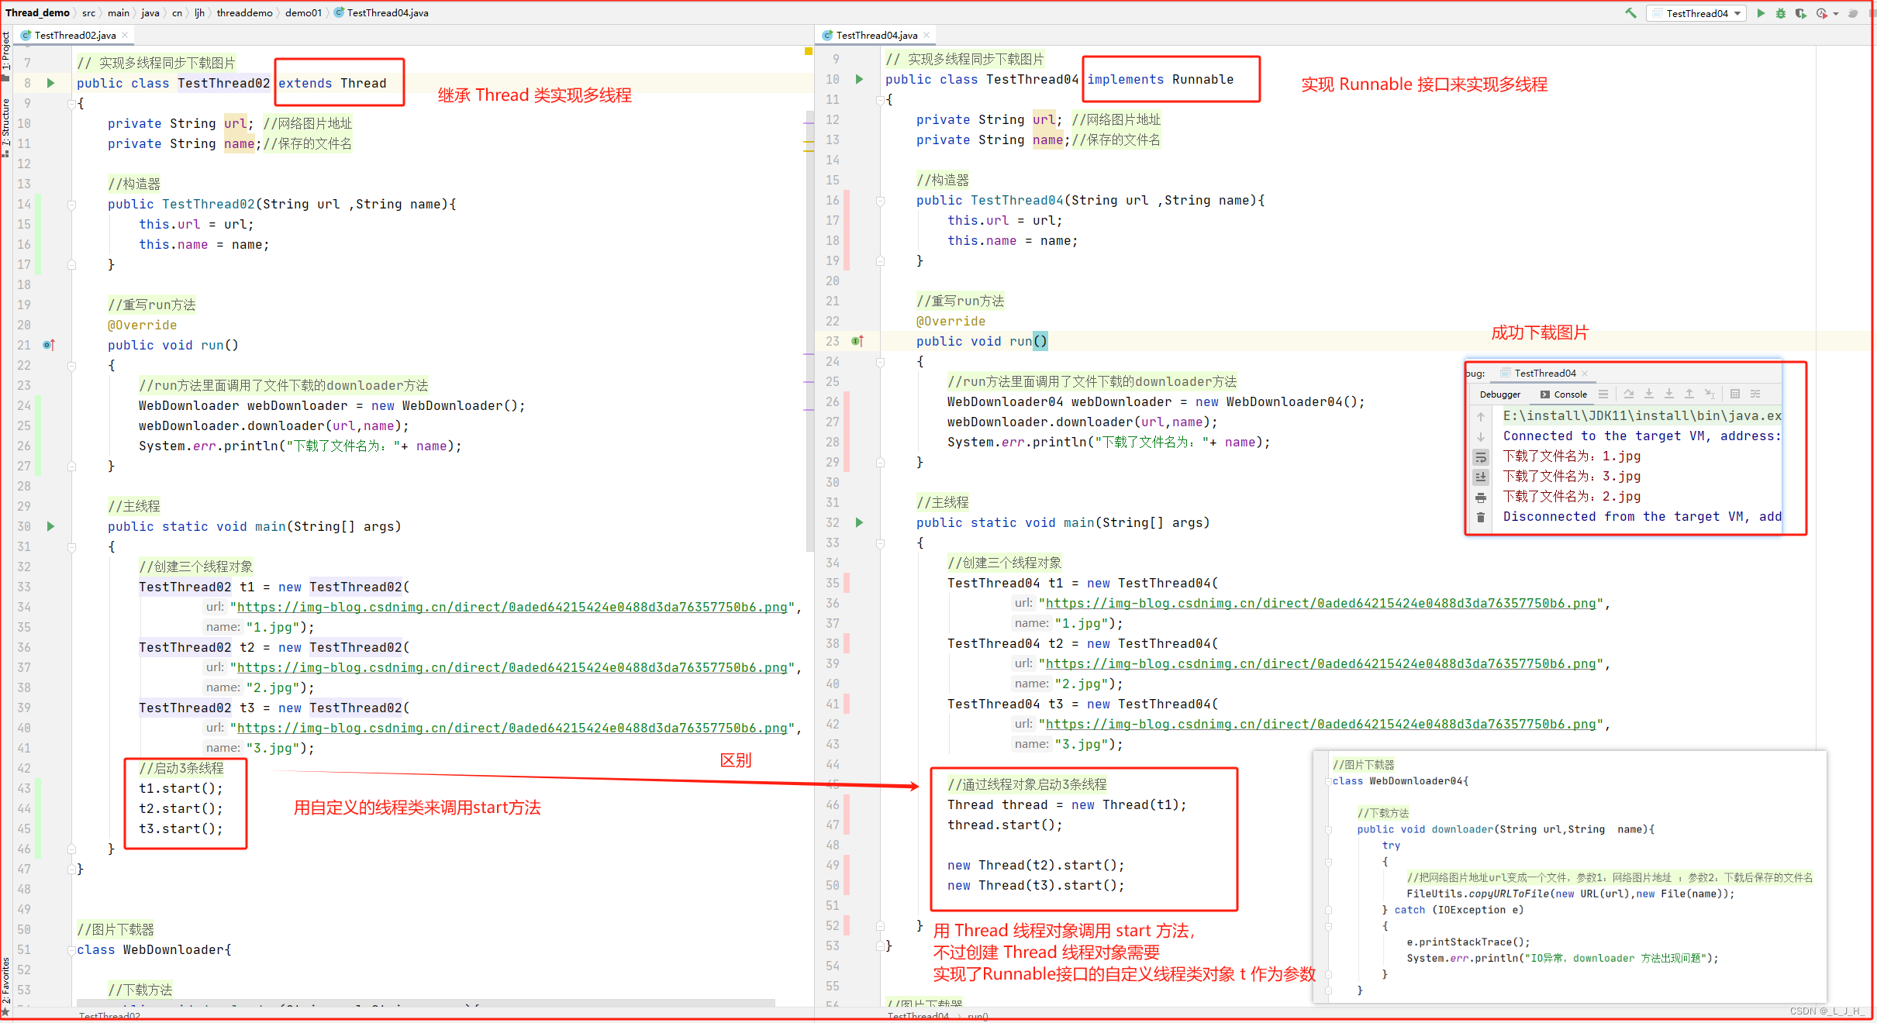Open the Debugger tab
The height and width of the screenshot is (1023, 1877).
1499,394
